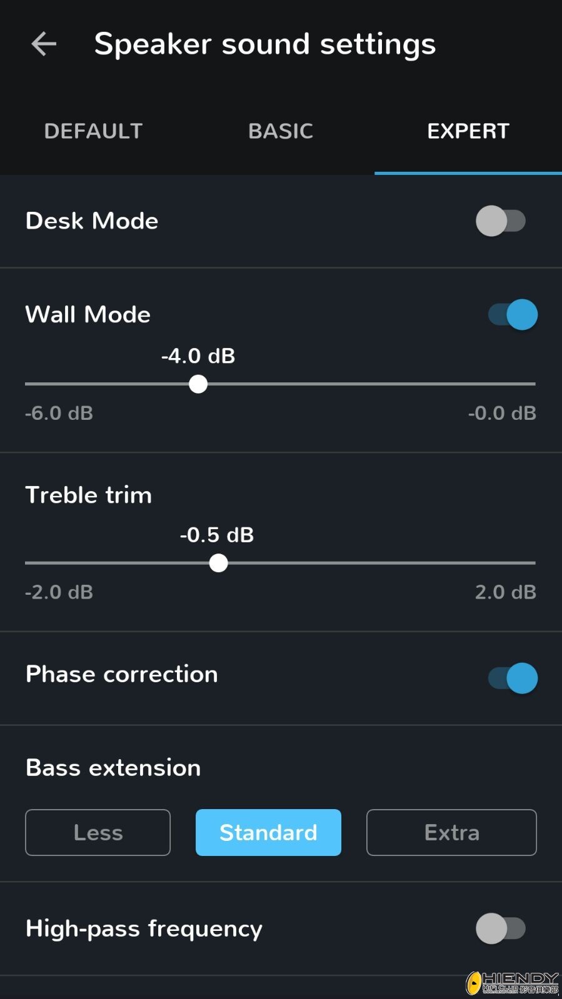Select the EXPERT tab
This screenshot has width=562, height=999.
click(468, 131)
